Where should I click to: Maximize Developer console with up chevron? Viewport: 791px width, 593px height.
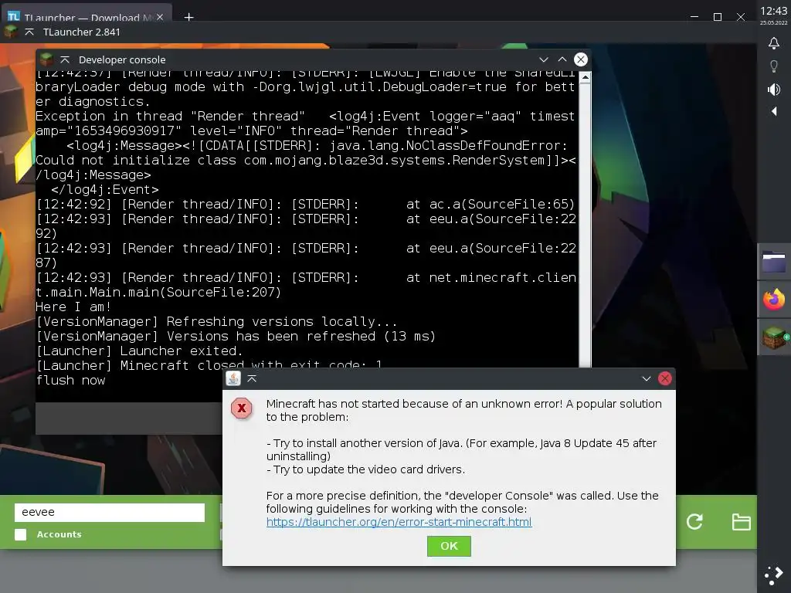click(562, 59)
